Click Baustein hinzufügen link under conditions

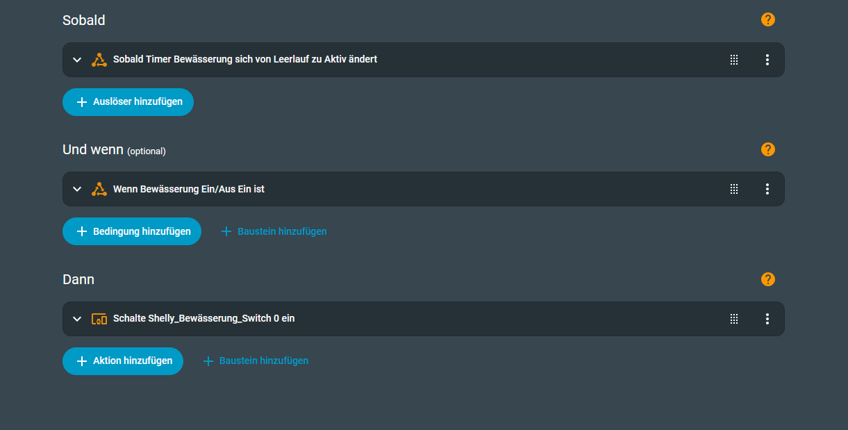point(274,231)
